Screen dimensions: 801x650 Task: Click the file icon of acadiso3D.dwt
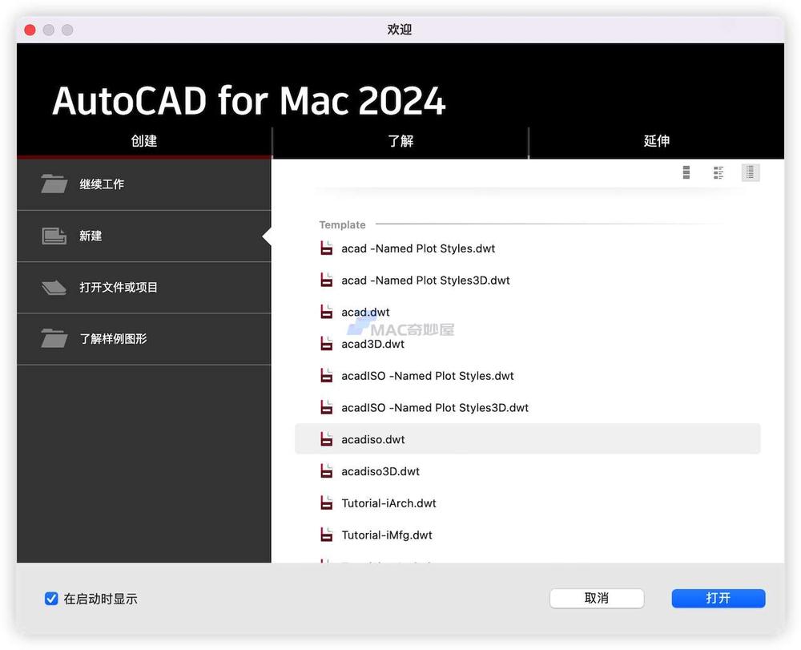[327, 471]
